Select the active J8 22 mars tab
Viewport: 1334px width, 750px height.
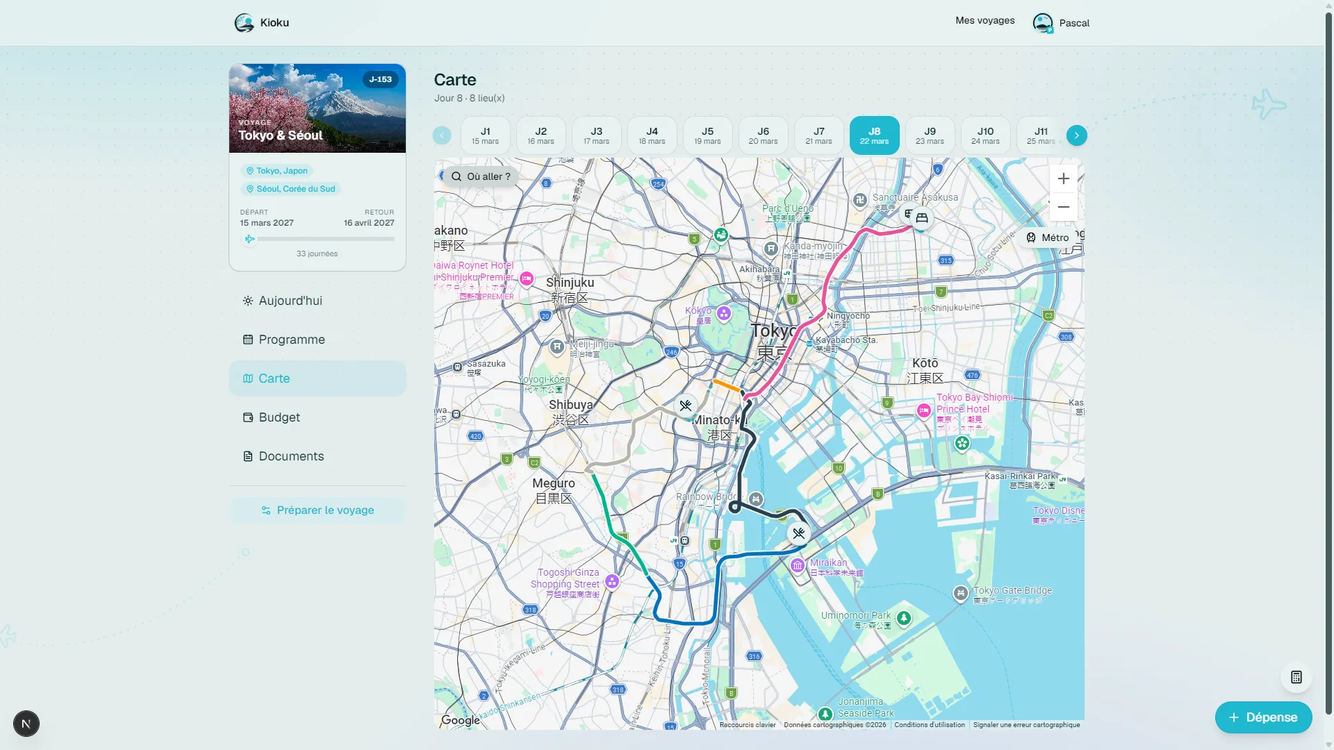click(874, 135)
